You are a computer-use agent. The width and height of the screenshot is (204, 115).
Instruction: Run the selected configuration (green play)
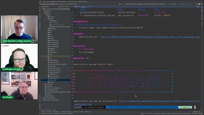click(168, 4)
